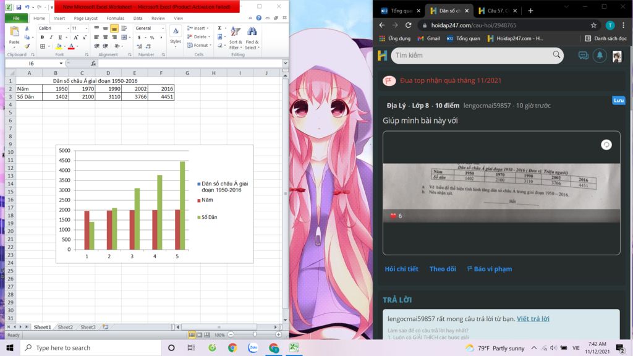This screenshot has height=356, width=633.
Task: Click the AutoSum sigma icon
Action: (x=219, y=28)
